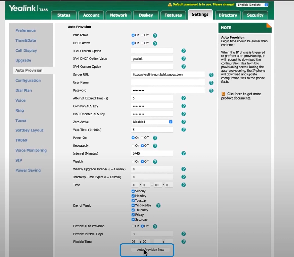The height and width of the screenshot is (257, 294).
Task: Switch to the Features tab
Action: pos(173,15)
